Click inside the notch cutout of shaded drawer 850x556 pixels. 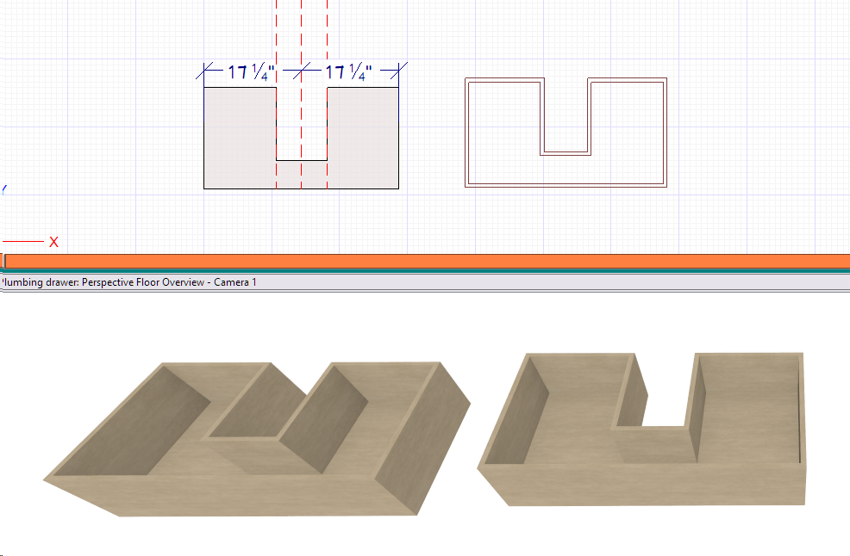(x=301, y=129)
